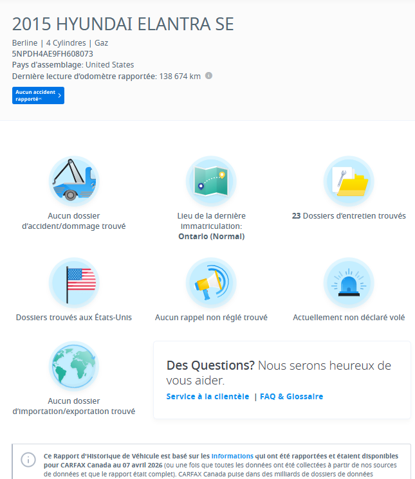Click "Lieu de la dernière immatriculation" text

coord(211,221)
